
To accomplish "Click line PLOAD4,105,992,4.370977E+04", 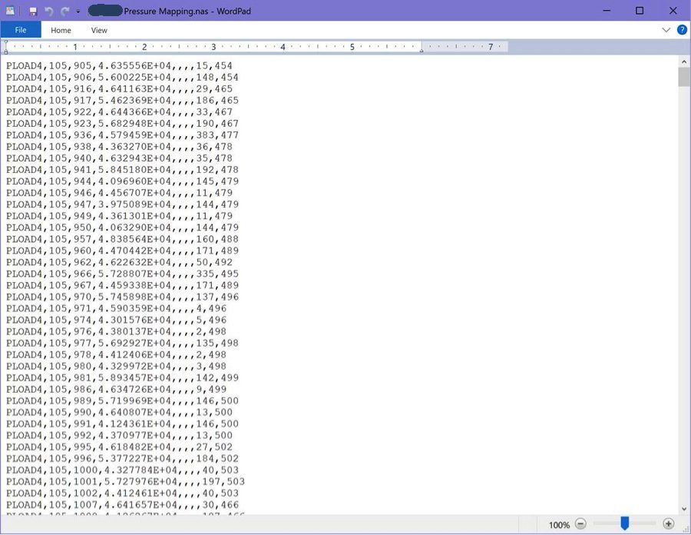I will [x=119, y=435].
